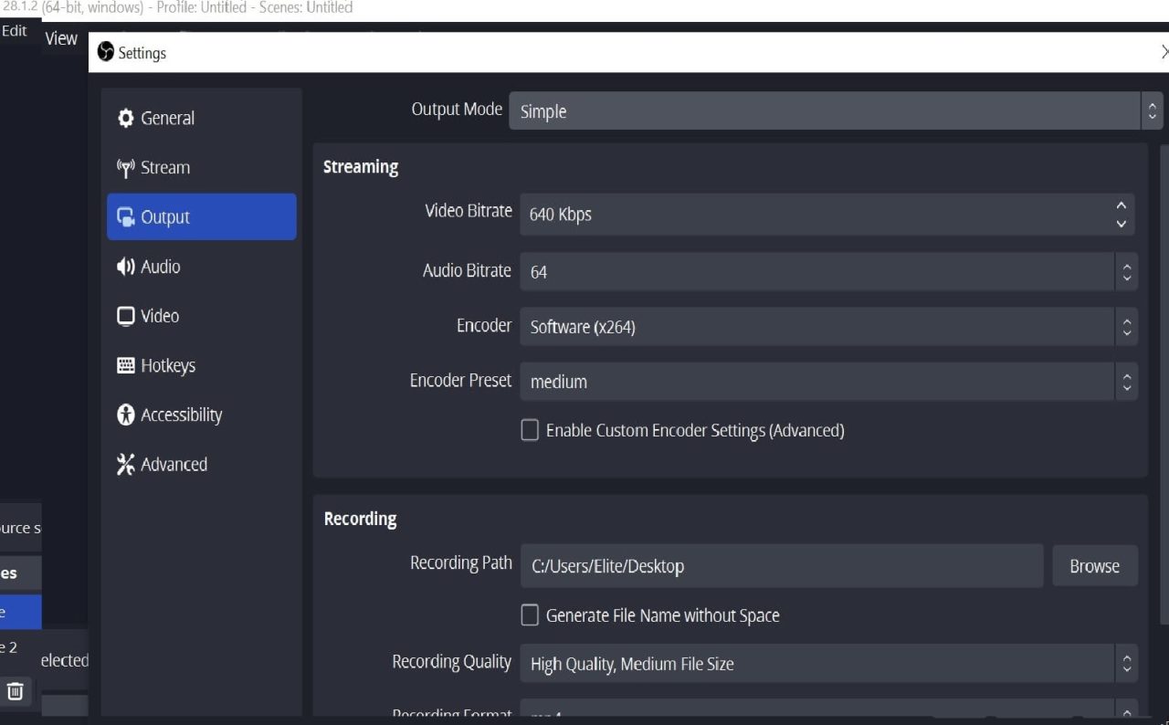This screenshot has width=1169, height=725.
Task: Open the Output Mode dropdown
Action: [836, 110]
